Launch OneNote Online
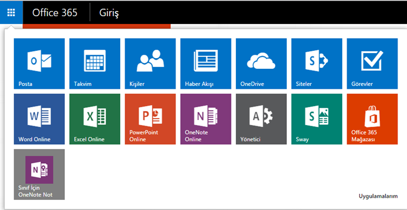This screenshot has width=407, height=210. click(x=206, y=119)
